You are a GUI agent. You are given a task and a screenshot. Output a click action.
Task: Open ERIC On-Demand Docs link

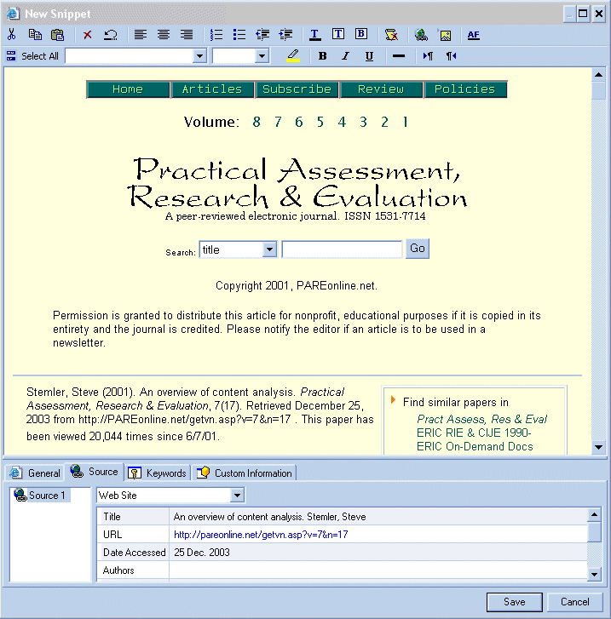click(475, 446)
